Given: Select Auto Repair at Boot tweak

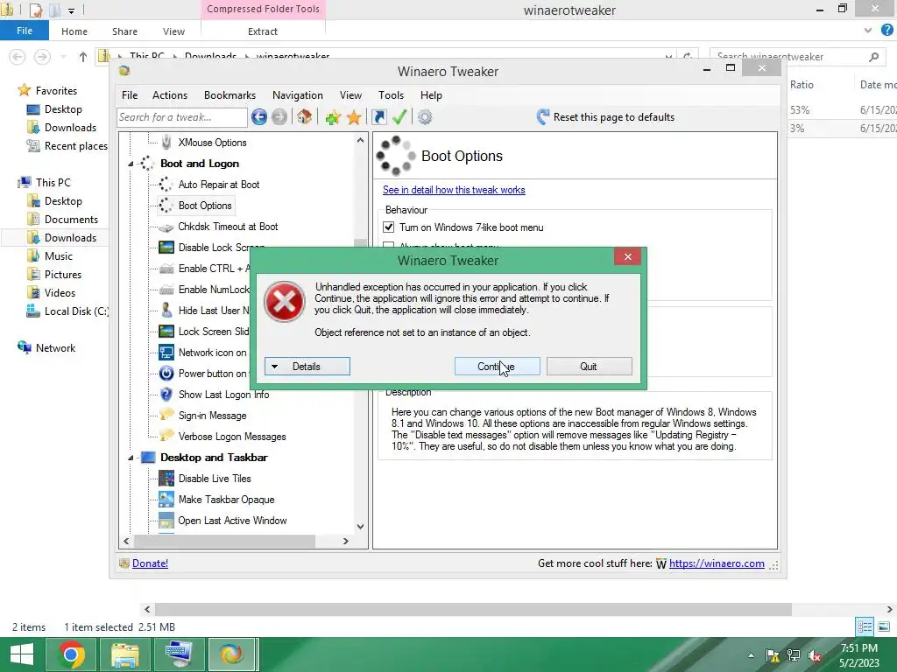Looking at the screenshot, I should (x=218, y=185).
